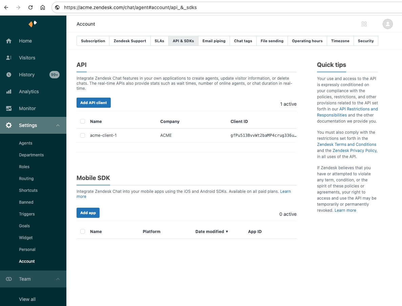402x306 pixels.
Task: Check the acme-client-1 row checkbox
Action: [83, 135]
